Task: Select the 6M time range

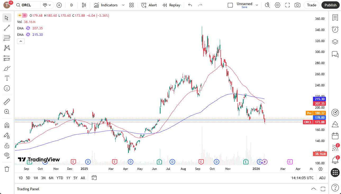Action: point(51,178)
